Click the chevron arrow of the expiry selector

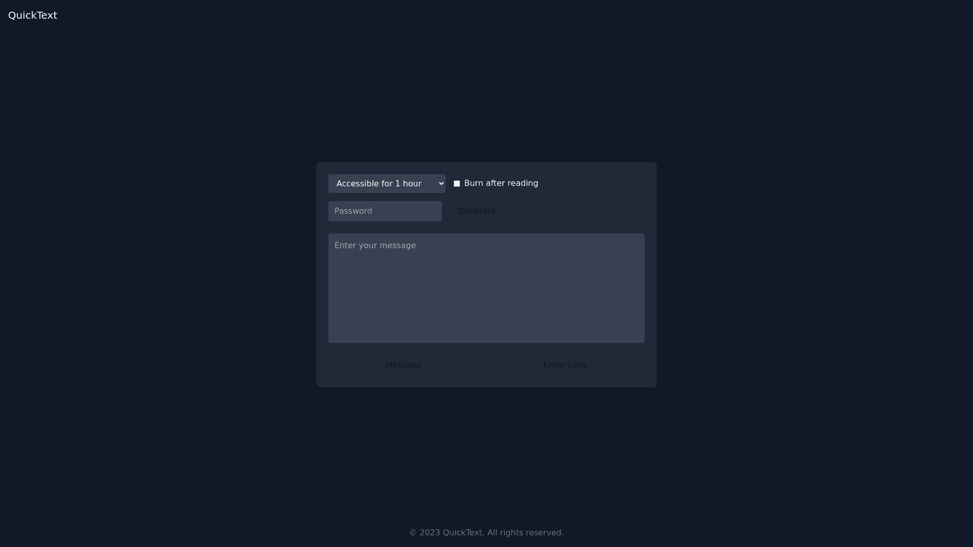point(441,183)
